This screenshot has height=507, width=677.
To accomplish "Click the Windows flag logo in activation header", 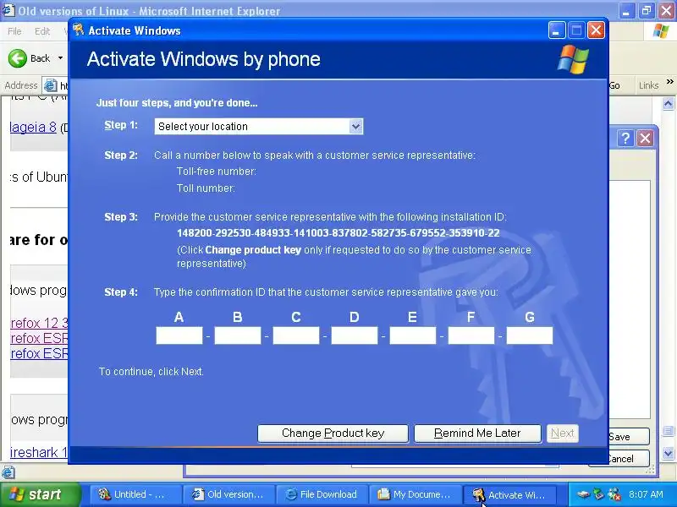I will [573, 59].
